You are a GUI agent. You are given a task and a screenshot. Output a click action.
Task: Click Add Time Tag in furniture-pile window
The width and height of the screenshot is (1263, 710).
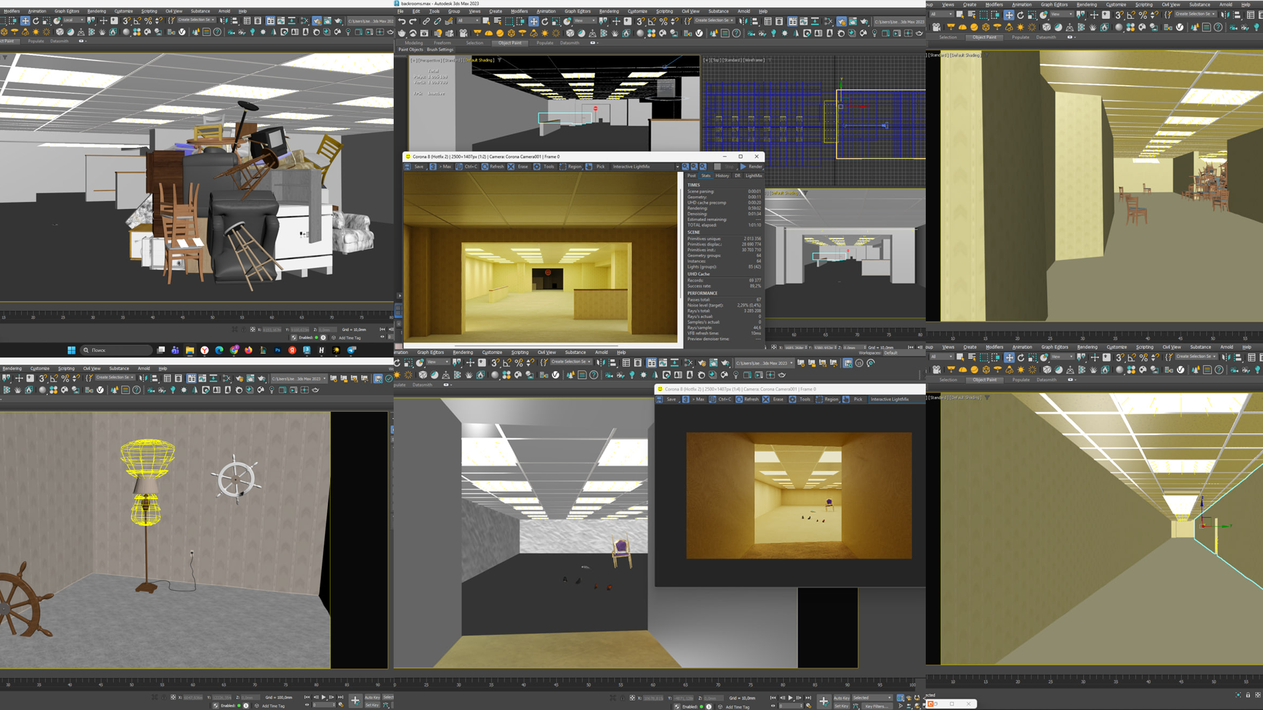[x=349, y=338]
